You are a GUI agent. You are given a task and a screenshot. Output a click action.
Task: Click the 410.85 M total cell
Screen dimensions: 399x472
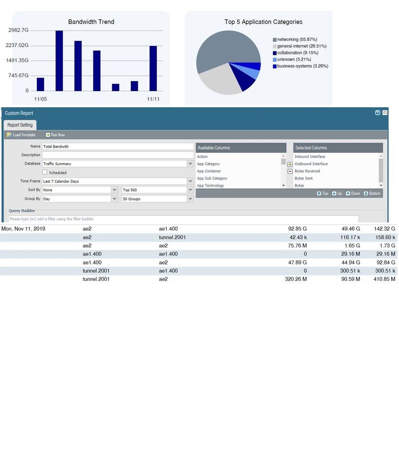click(384, 279)
